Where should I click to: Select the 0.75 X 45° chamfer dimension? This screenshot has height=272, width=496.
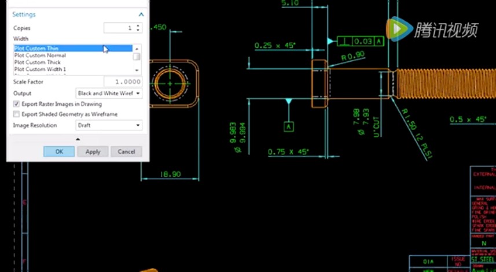[288, 152]
